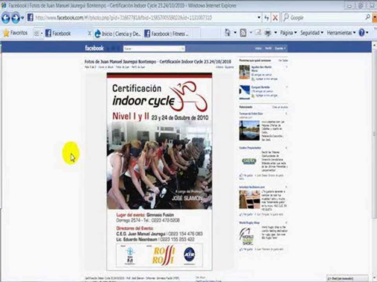
Task: Go forward with the browser Forward arrow
Action: click(x=15, y=18)
